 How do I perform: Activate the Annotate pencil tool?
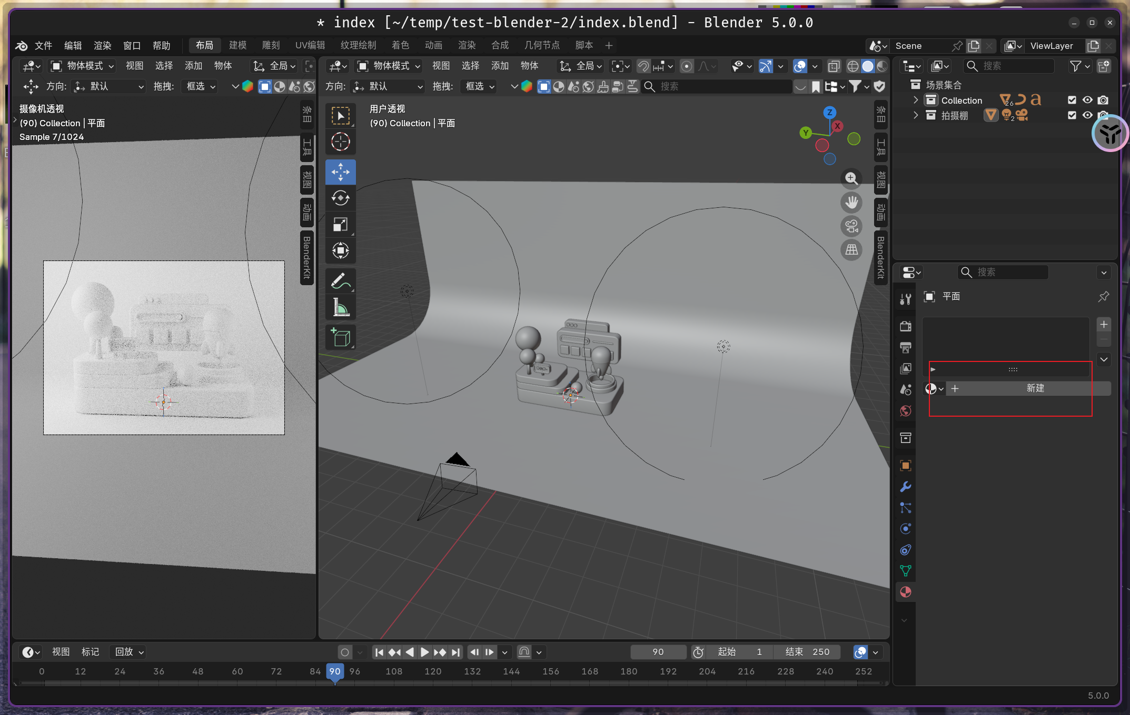[x=340, y=280]
